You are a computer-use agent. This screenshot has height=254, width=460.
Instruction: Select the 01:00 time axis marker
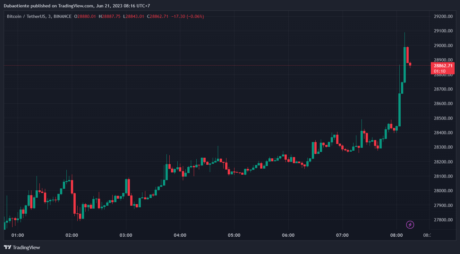18,235
